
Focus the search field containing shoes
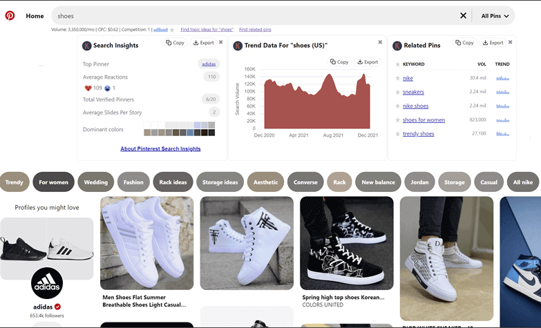point(256,16)
